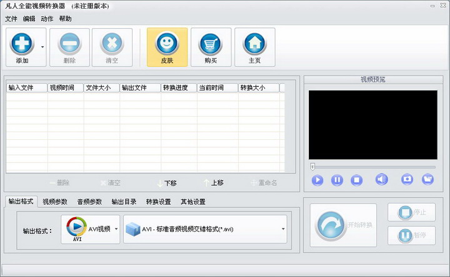Click the 转换进度 column header
This screenshot has width=450, height=277.
179,88
